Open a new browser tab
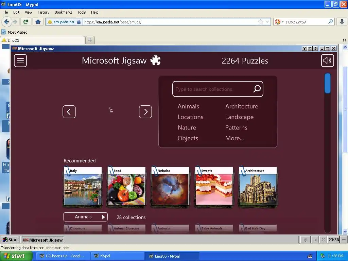The height and width of the screenshot is (261, 348). pos(90,40)
